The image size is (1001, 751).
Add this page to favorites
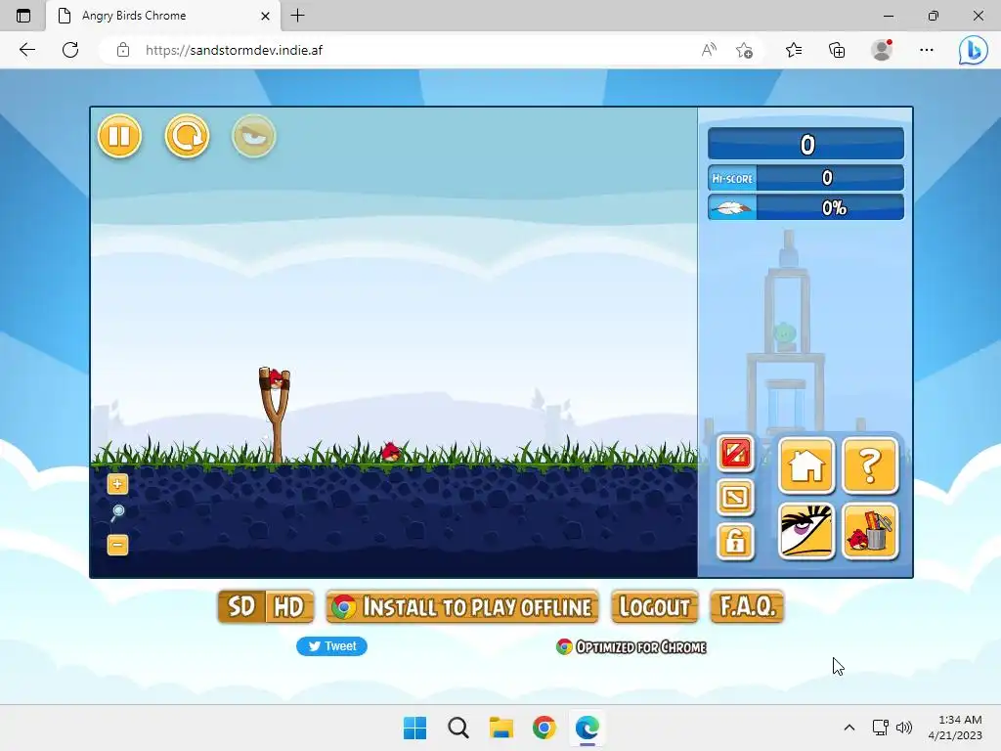click(744, 50)
